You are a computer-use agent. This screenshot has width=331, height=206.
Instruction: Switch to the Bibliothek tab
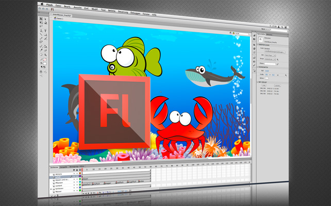tap(269, 35)
